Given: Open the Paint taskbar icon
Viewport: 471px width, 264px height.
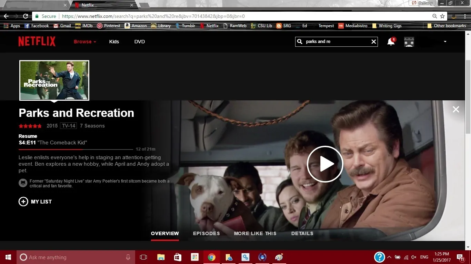Looking at the screenshot, I should [279, 257].
